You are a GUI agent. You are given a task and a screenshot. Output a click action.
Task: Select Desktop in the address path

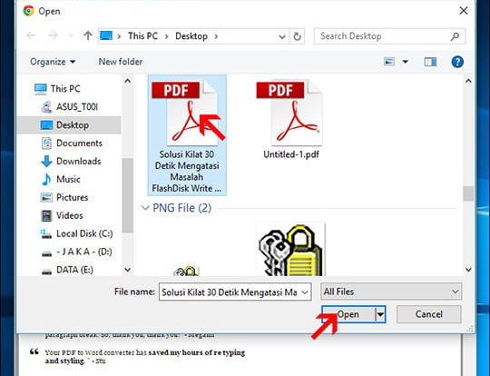(x=191, y=36)
